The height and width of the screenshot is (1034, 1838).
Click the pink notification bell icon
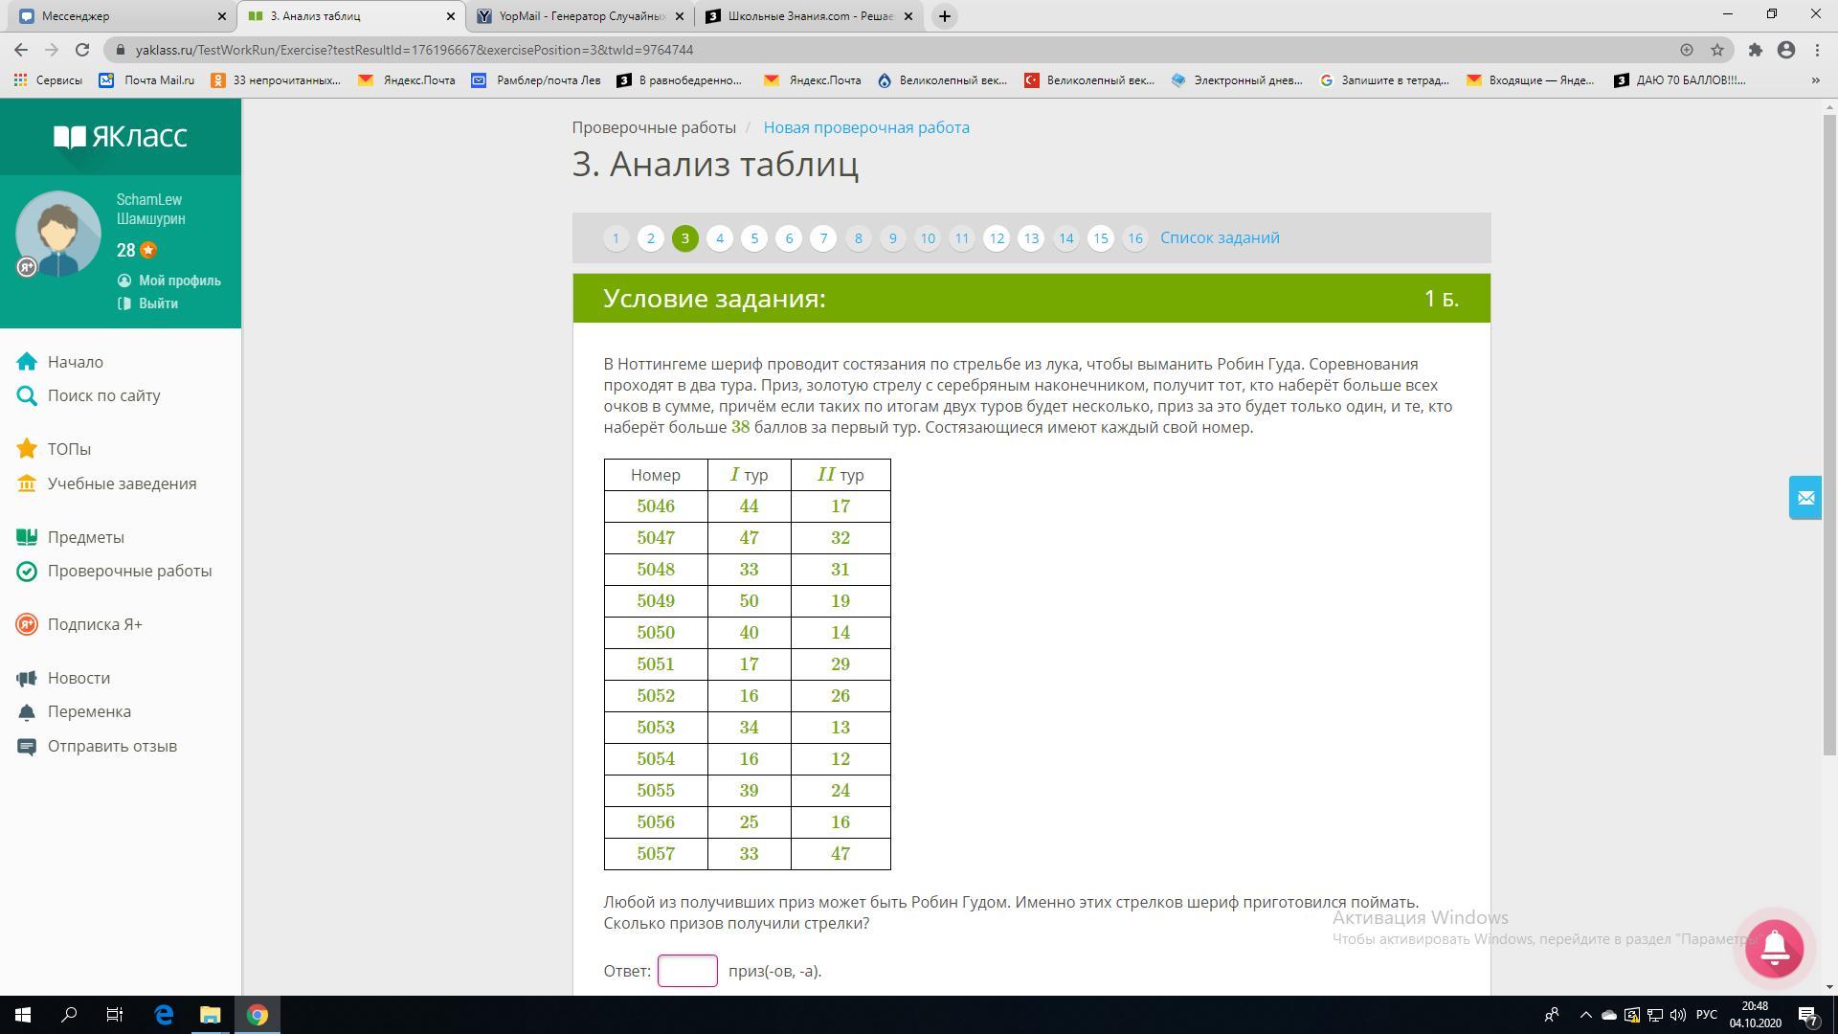[x=1774, y=948]
